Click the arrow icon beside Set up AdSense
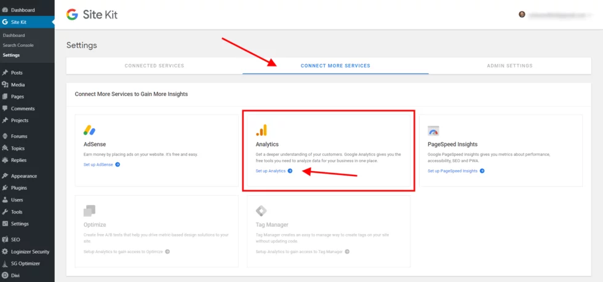This screenshot has height=282, width=603. point(118,164)
